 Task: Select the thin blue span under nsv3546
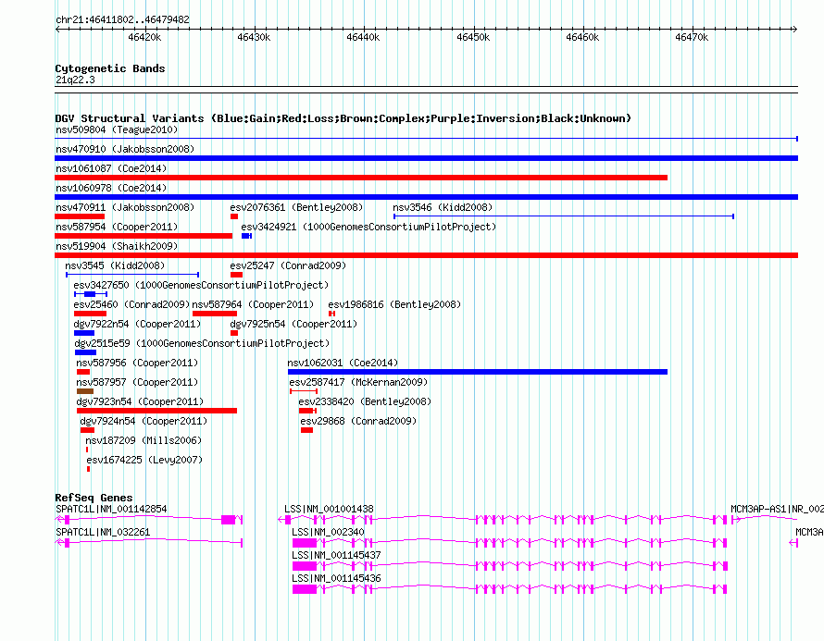pos(564,216)
